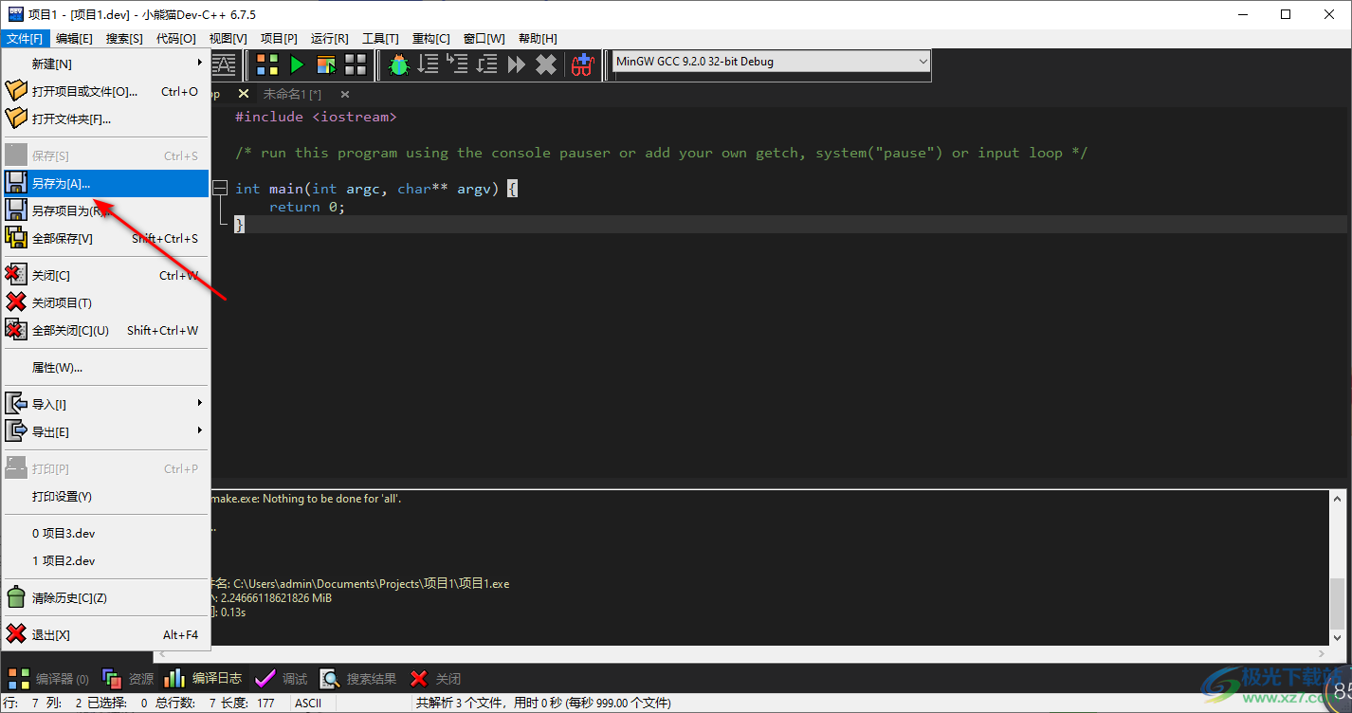Click the compile log scroll down arrow
The height and width of the screenshot is (713, 1352).
[1339, 638]
